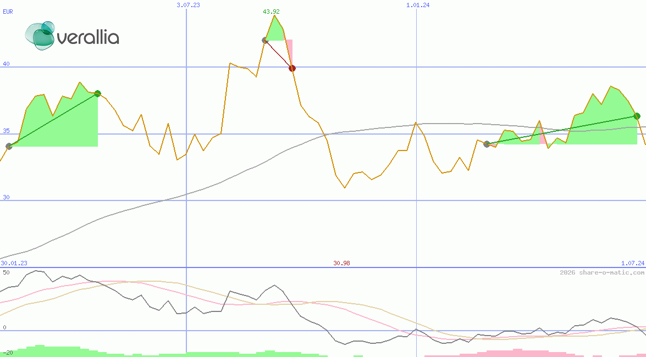Click the EUR currency label

click(8, 11)
